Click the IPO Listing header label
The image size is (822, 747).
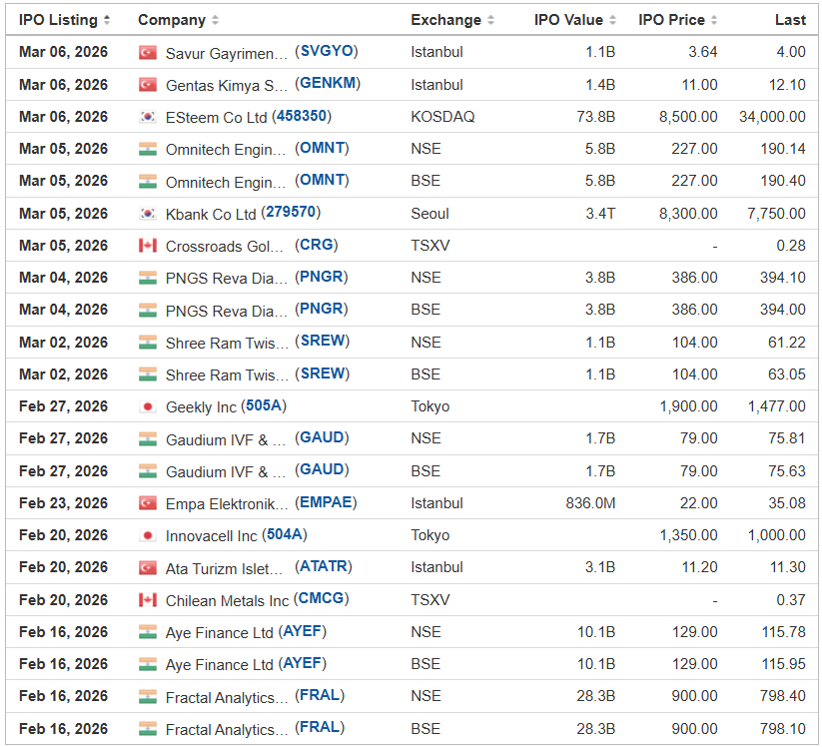click(58, 20)
